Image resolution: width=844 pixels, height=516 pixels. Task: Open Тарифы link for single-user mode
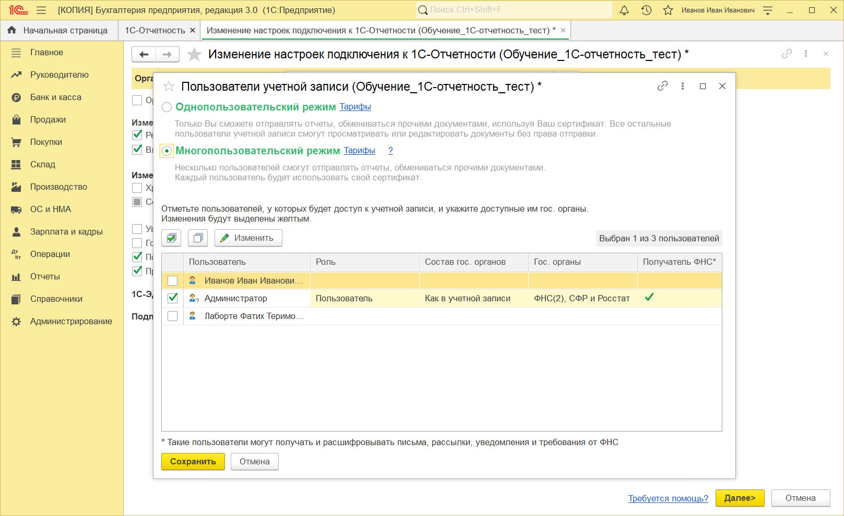coord(355,107)
